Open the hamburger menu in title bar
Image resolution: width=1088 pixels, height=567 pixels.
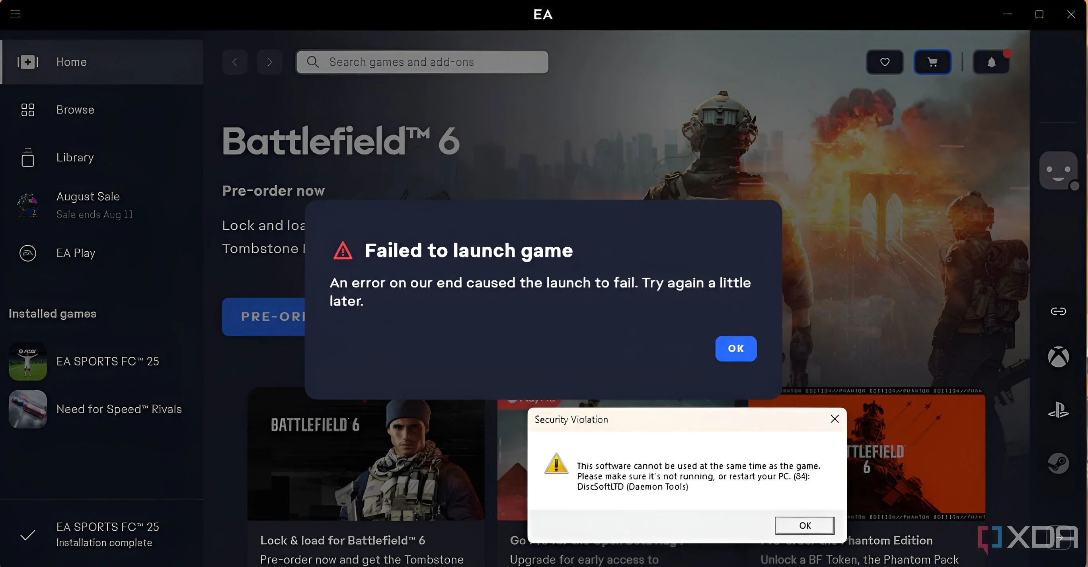15,14
